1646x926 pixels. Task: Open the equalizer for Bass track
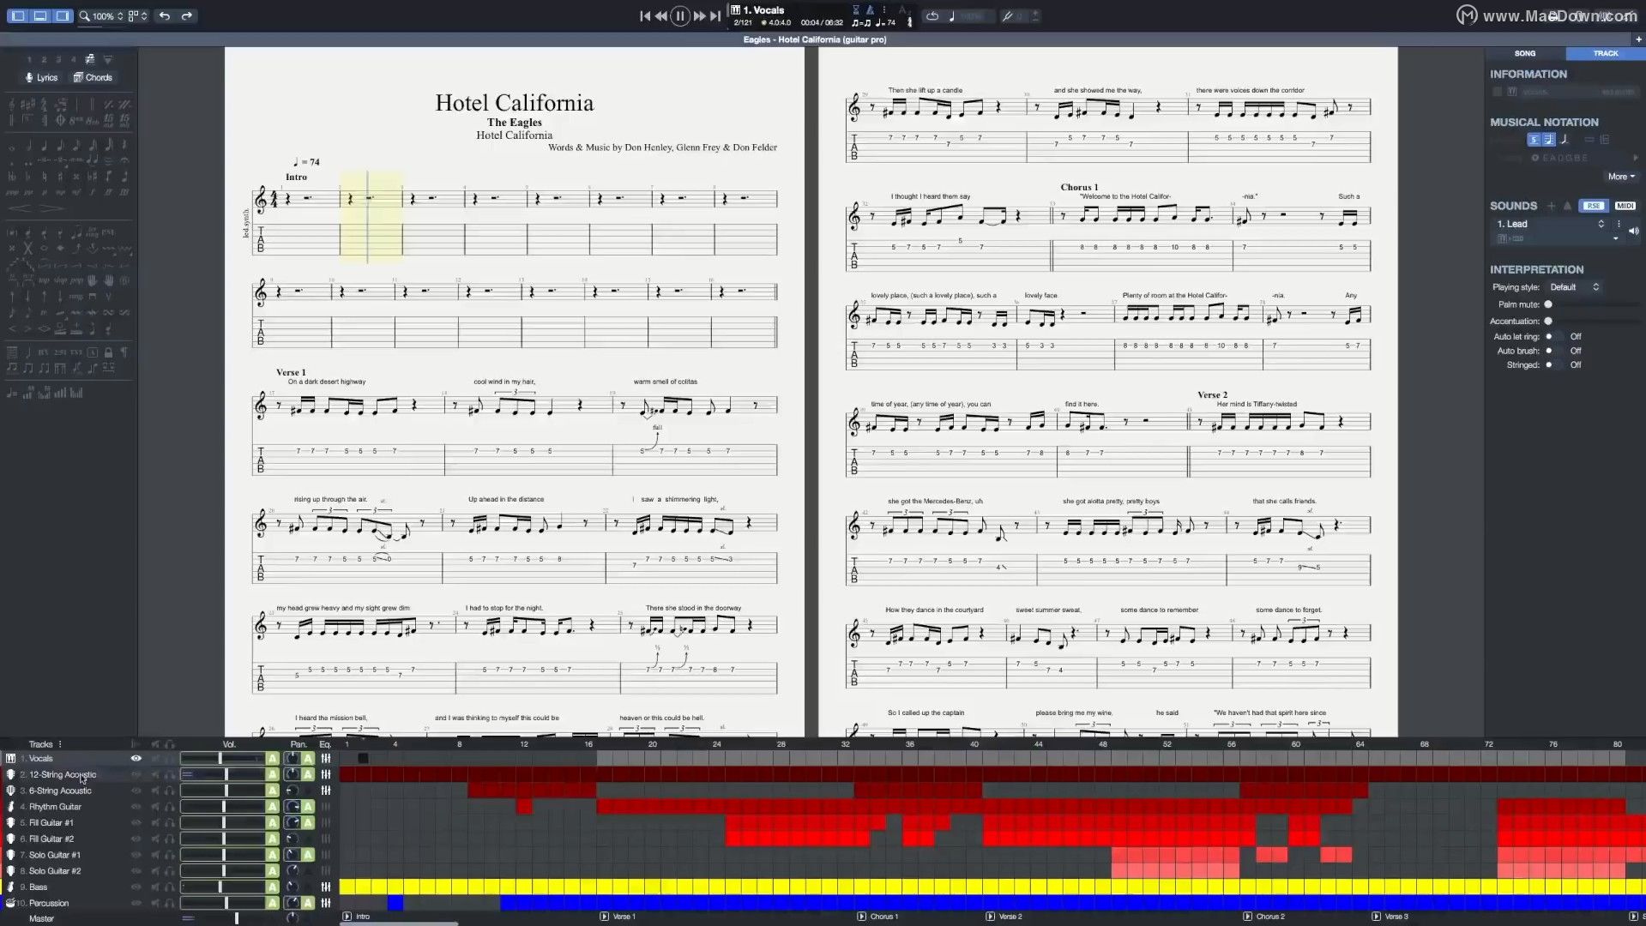point(326,887)
